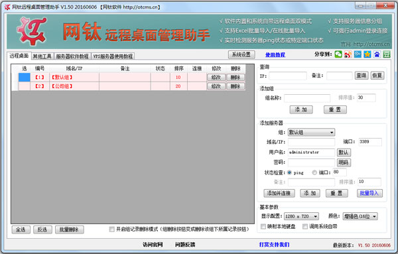This screenshot has width=398, height=254.
Task: Click 重置 button in 添加组 section
Action: click(x=335, y=109)
